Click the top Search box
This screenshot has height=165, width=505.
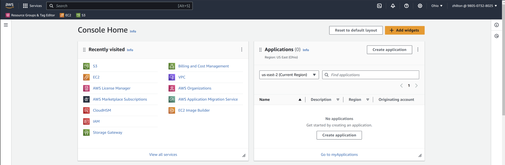click(120, 6)
